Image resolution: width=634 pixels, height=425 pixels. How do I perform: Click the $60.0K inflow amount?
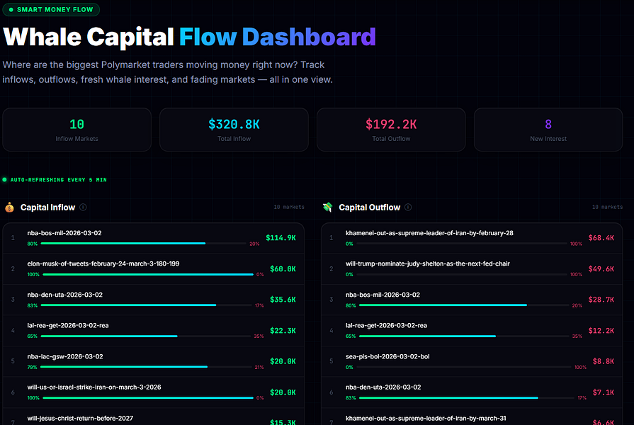(x=283, y=269)
